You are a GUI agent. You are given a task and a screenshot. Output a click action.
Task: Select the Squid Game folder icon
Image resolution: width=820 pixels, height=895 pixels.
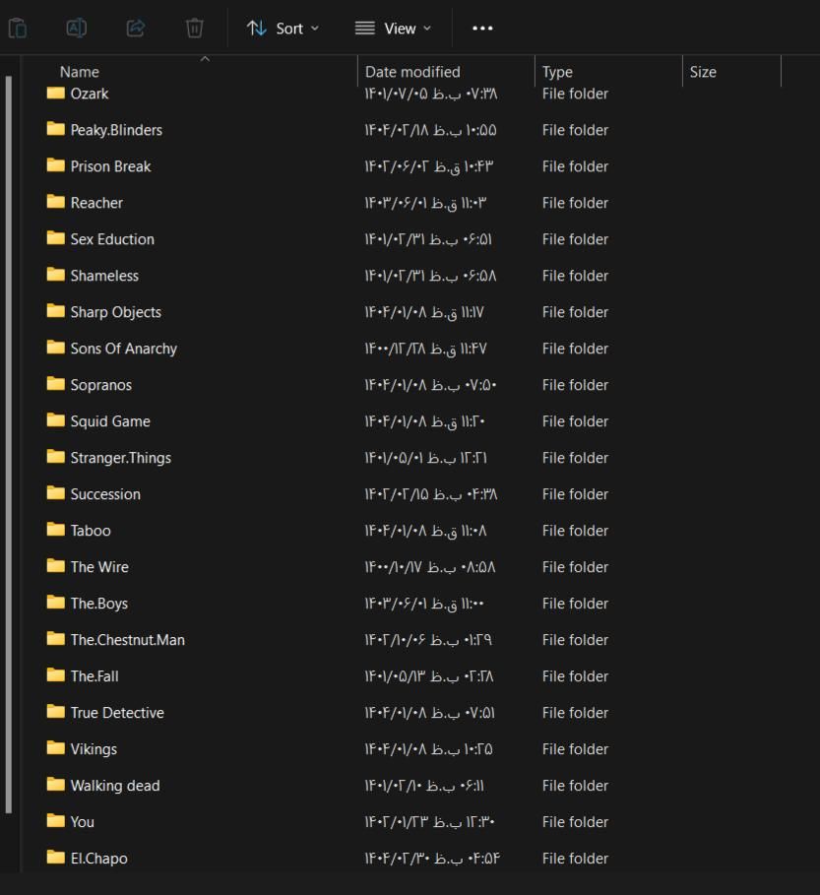coord(55,420)
